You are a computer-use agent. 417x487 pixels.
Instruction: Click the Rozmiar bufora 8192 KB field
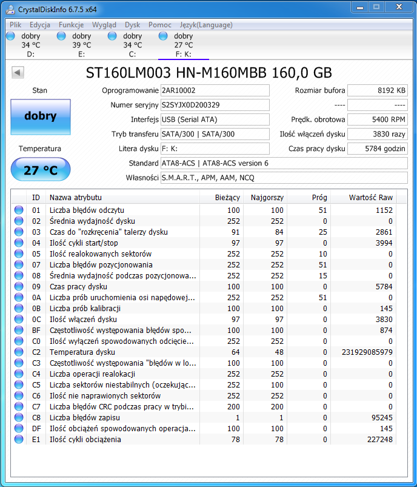tap(377, 90)
